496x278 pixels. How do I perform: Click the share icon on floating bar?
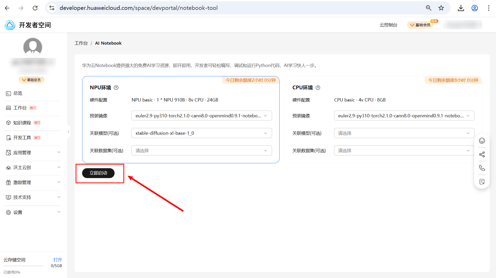[x=482, y=154]
